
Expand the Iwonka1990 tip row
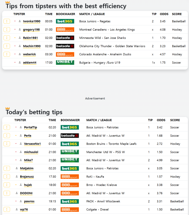click(x=7, y=21)
